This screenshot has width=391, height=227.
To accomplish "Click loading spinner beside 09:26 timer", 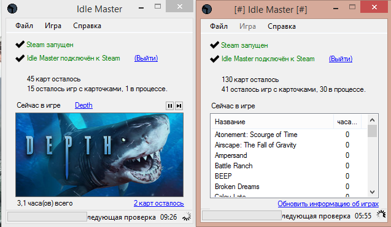I will 187,217.
